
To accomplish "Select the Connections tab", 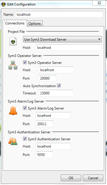I will pos(15,23).
